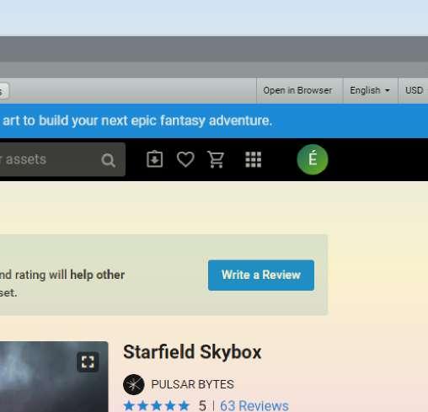Open the apps grid menu

(x=254, y=159)
